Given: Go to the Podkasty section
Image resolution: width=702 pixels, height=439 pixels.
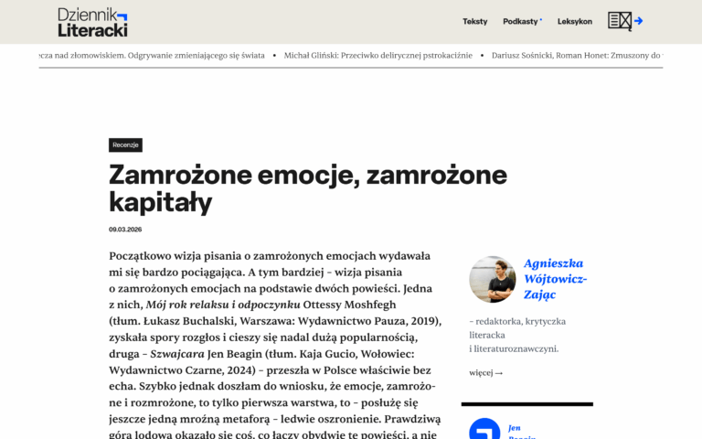Looking at the screenshot, I should (521, 21).
